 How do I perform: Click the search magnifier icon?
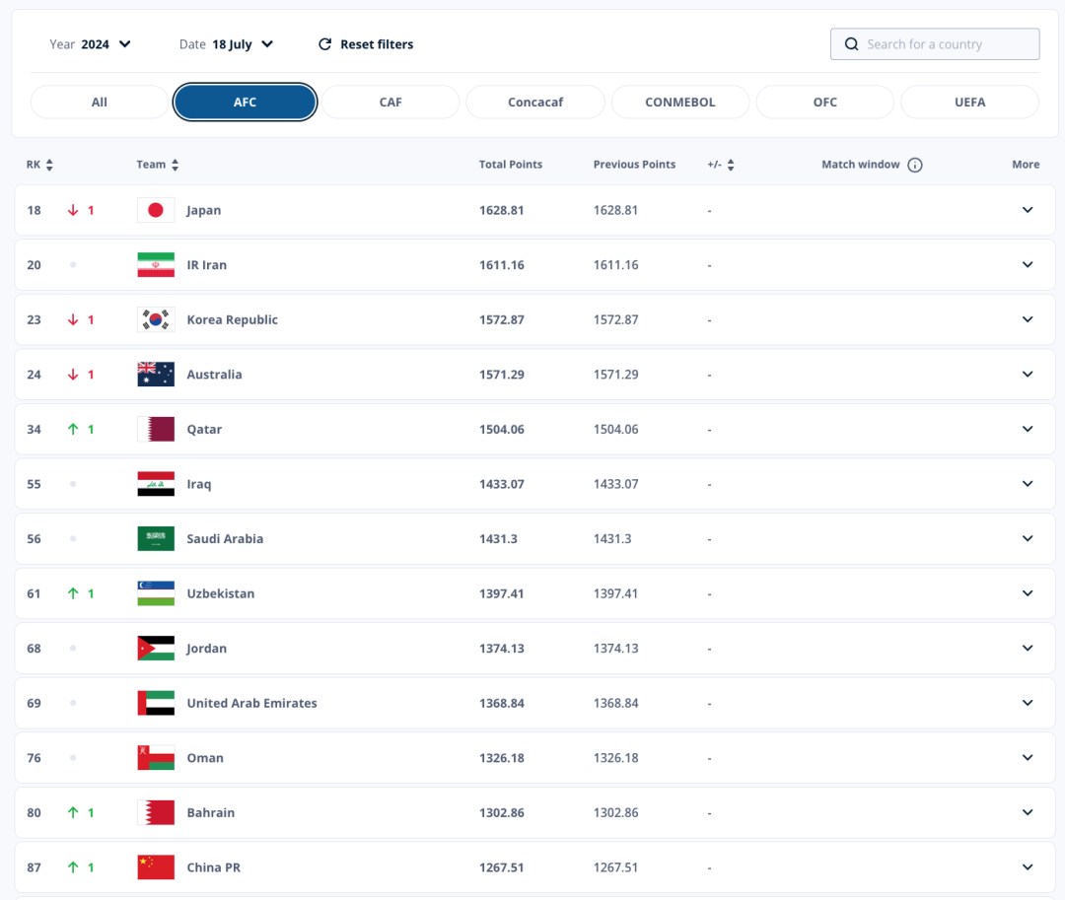(851, 44)
